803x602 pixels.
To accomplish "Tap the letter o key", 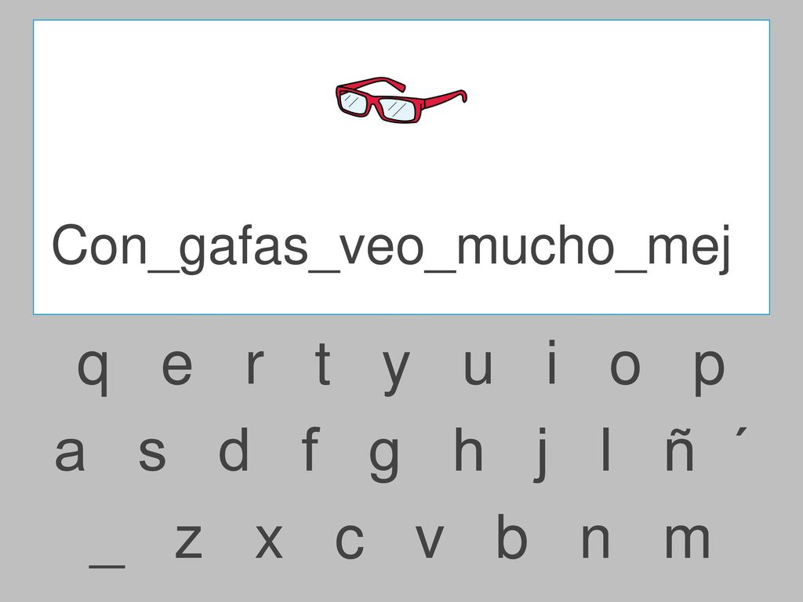I will pos(625,367).
